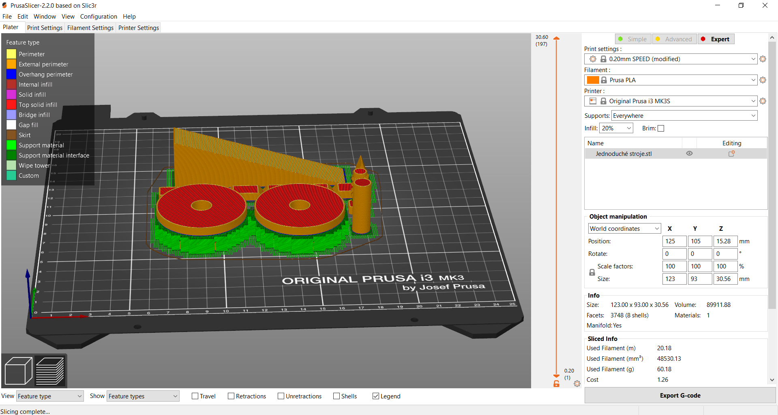Open the Configuration menu
The image size is (778, 415).
coord(99,17)
